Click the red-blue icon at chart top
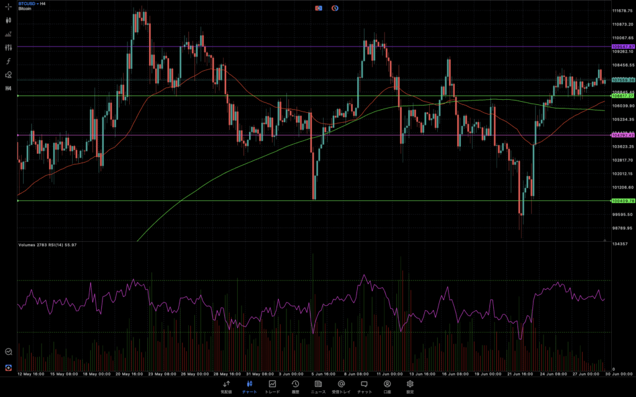This screenshot has height=397, width=636. pos(319,8)
